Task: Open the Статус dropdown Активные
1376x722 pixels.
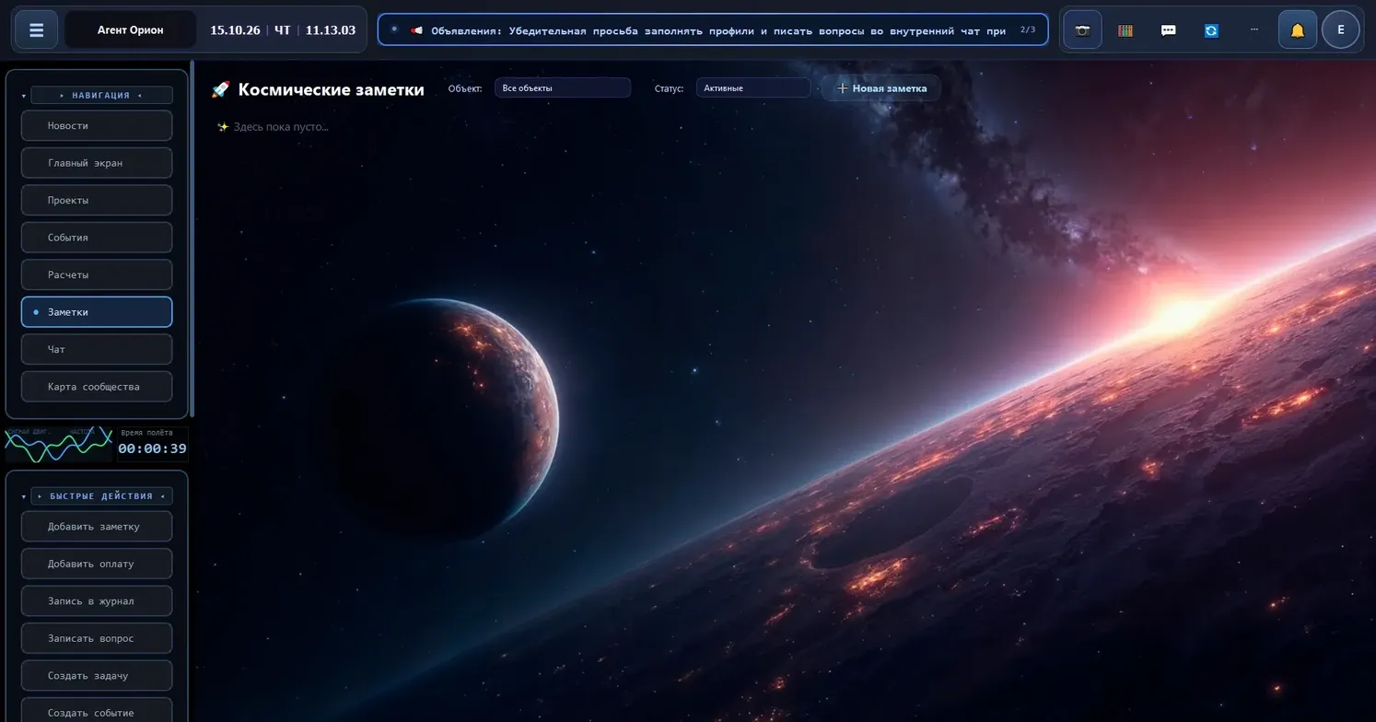Action: [x=753, y=88]
